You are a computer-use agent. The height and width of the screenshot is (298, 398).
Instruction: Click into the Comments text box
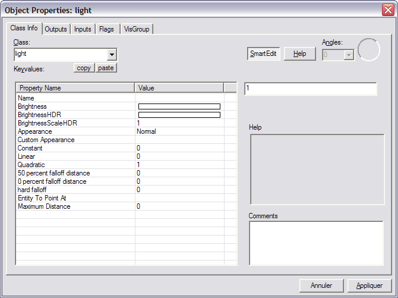pos(315,243)
